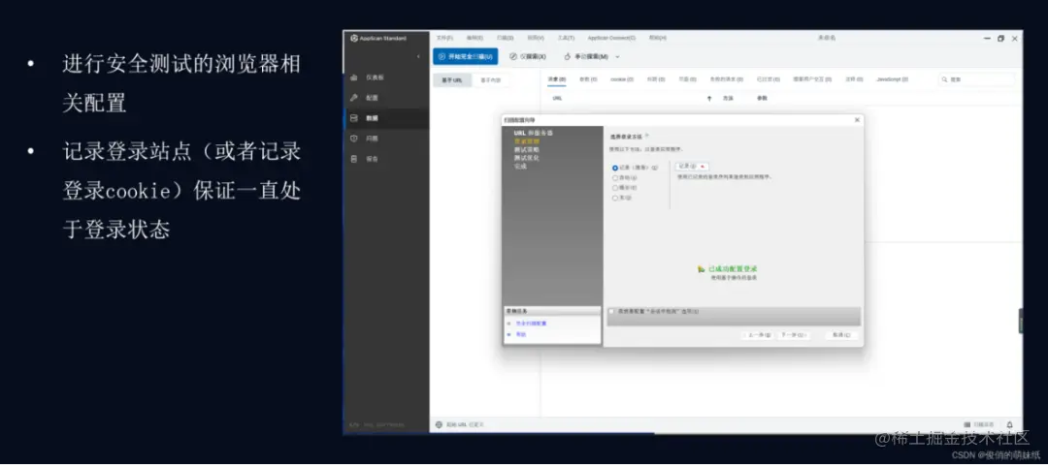This screenshot has width=1048, height=465.
Task: Click the 上一步 back button
Action: pos(759,335)
